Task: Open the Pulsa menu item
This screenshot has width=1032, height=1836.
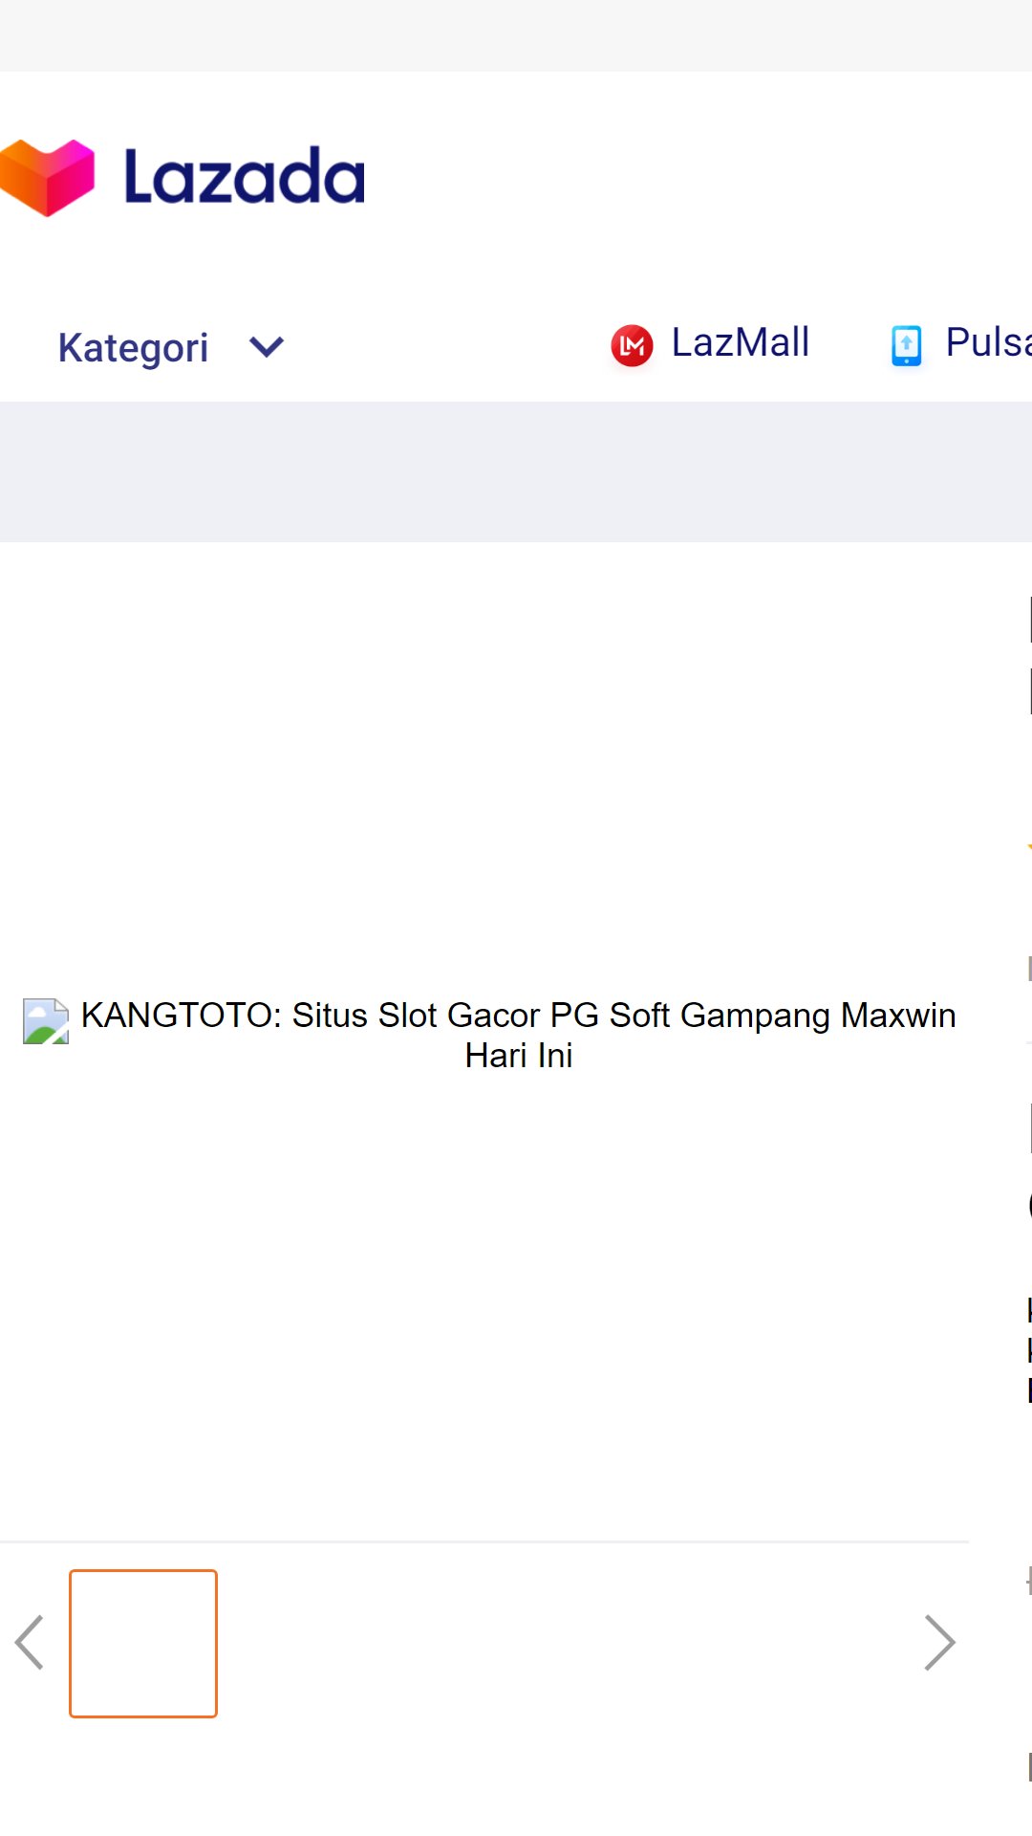Action: pyautogui.click(x=987, y=342)
